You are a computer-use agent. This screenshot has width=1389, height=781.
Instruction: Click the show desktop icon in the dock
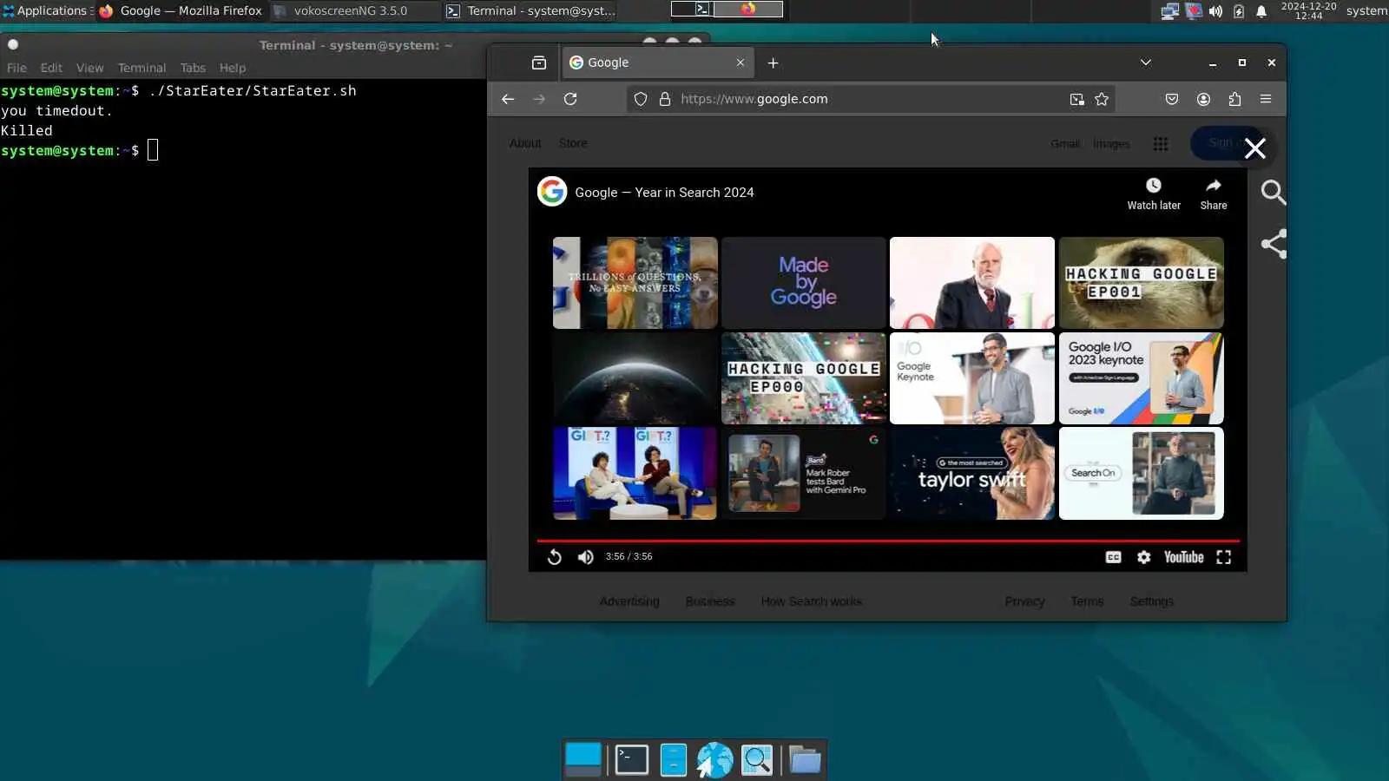click(x=583, y=758)
